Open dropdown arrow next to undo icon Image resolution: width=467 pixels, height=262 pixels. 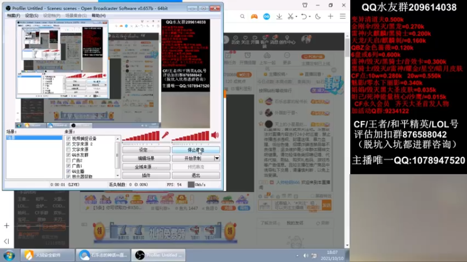tap(310, 17)
